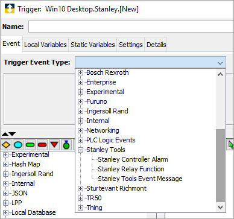The width and height of the screenshot is (234, 219).
Task: Click into the Name input field
Action: pyautogui.click(x=131, y=27)
